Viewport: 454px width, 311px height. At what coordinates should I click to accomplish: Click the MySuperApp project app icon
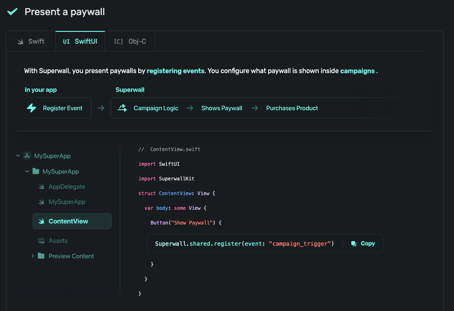[x=27, y=156]
